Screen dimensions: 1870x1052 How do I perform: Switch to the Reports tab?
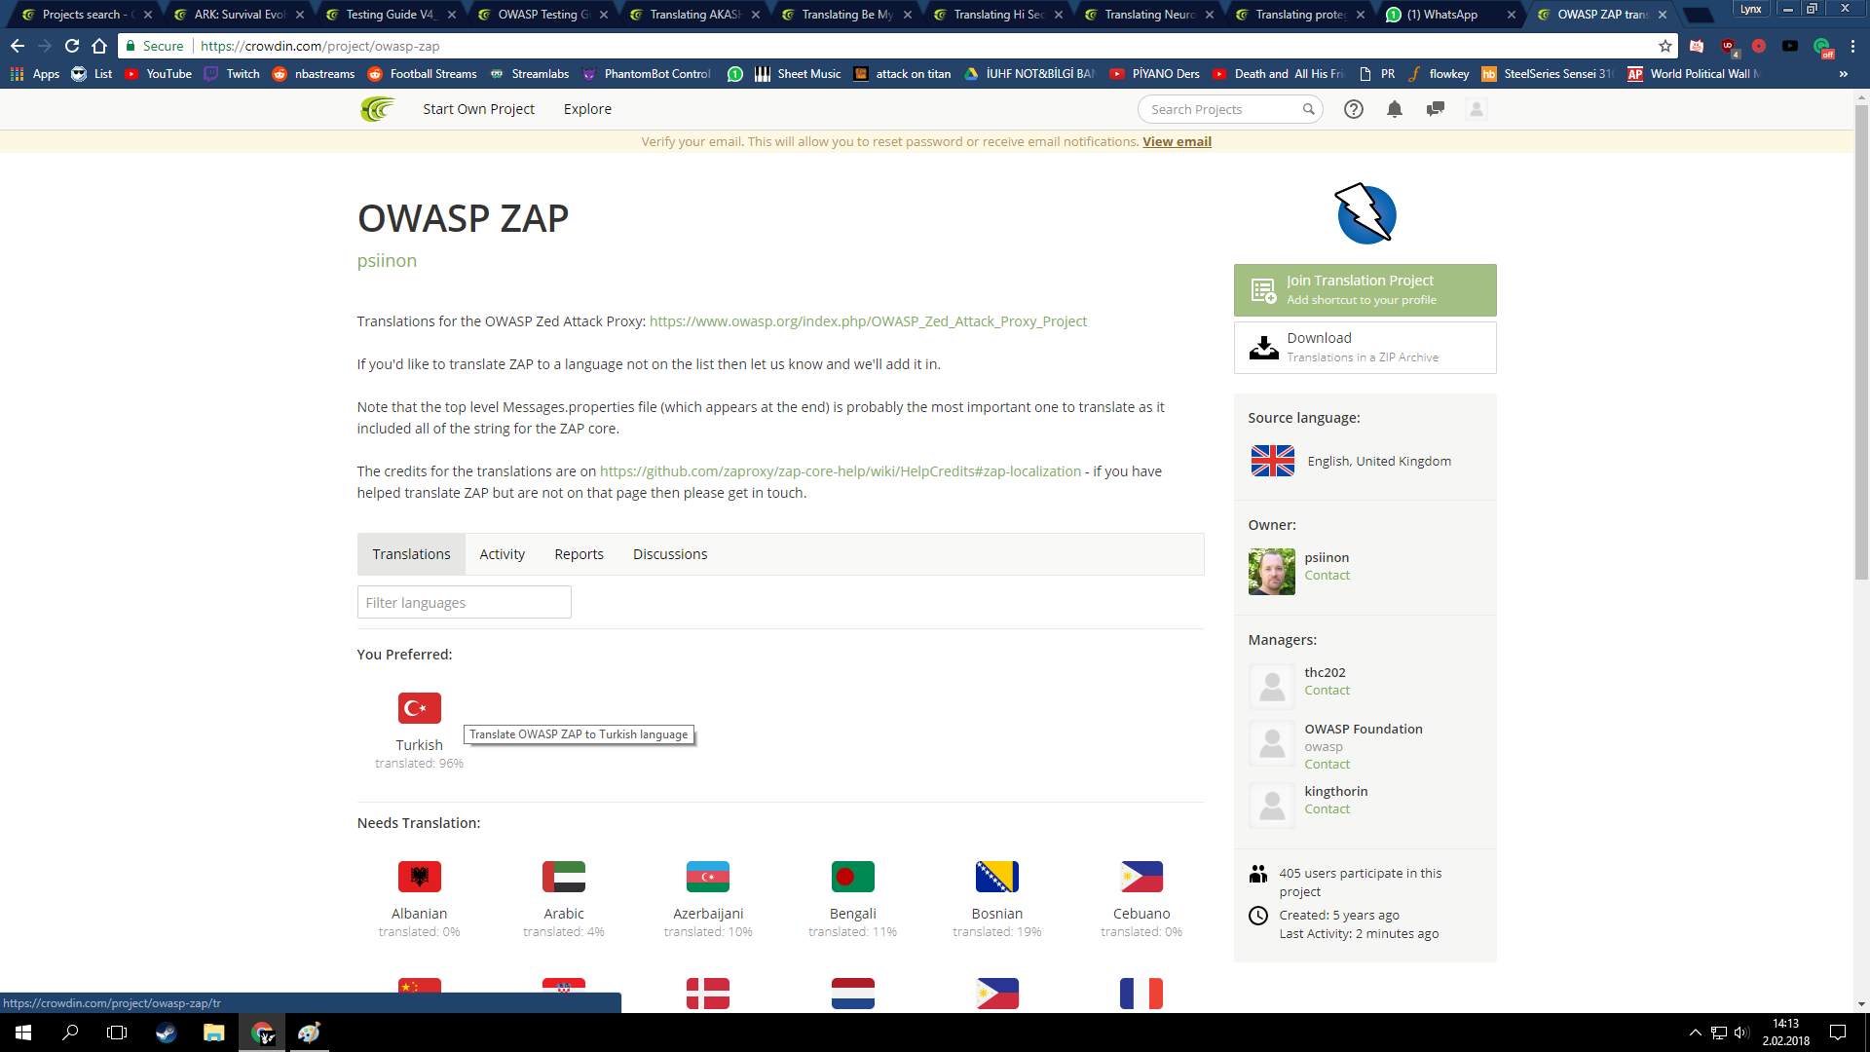pos(579,554)
